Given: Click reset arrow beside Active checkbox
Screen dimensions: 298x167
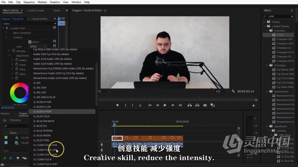Looking at the screenshot, I should pyautogui.click(x=54, y=41).
